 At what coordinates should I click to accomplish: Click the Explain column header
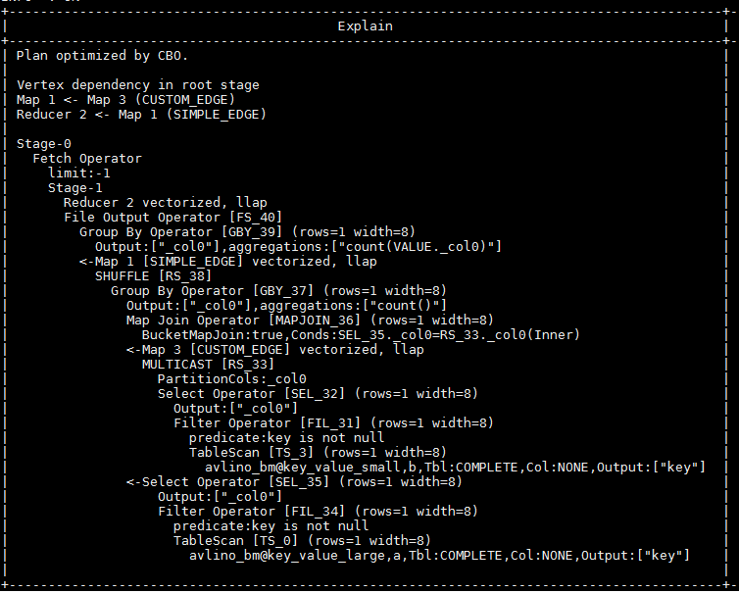pos(365,26)
